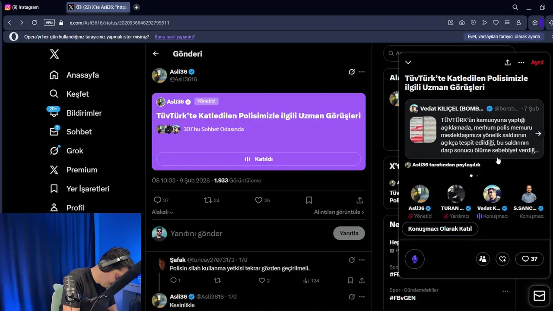Open Asli36 post Grok action icon

coord(352,72)
